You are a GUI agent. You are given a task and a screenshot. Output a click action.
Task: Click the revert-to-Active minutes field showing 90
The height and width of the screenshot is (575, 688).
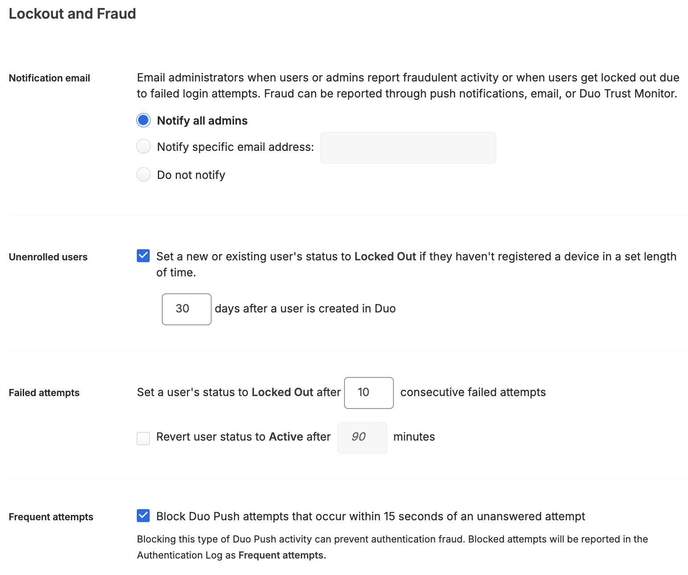(x=362, y=437)
